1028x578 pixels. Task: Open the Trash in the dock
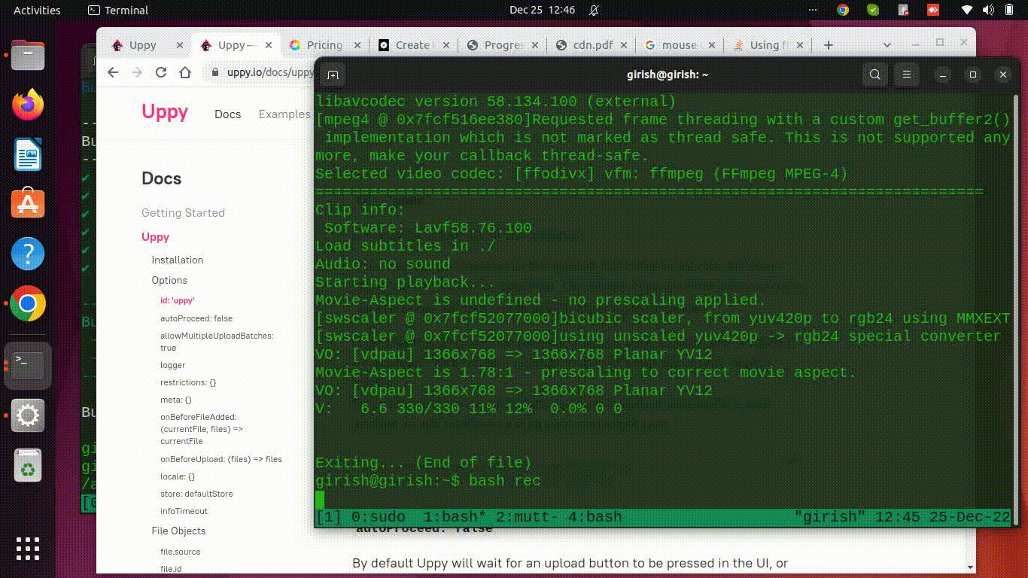coord(28,466)
